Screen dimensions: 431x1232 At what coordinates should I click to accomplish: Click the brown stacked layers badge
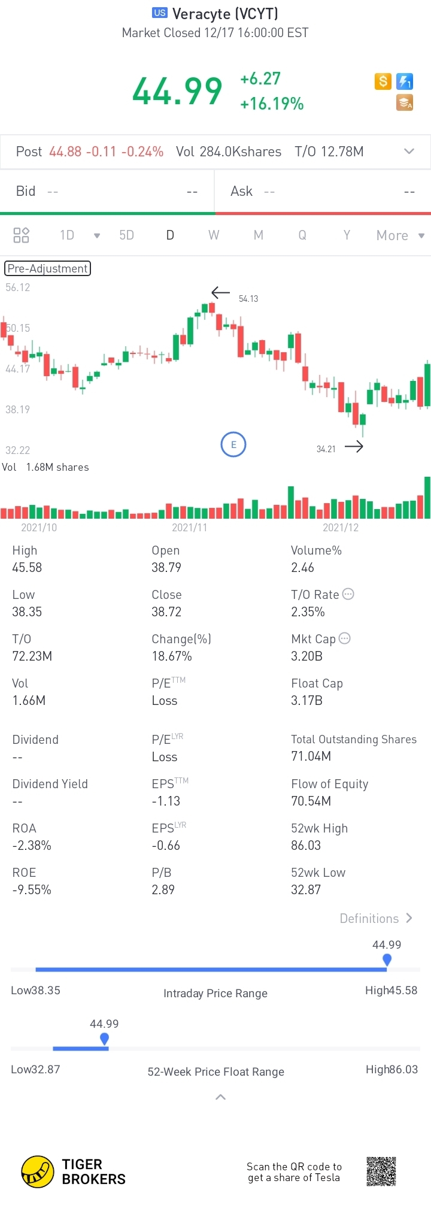405,102
